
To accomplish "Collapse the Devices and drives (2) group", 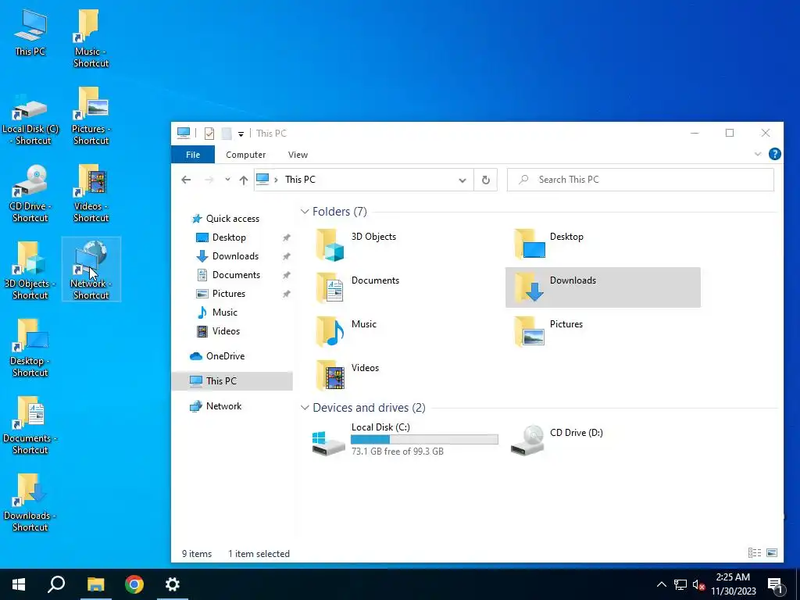I will point(305,408).
